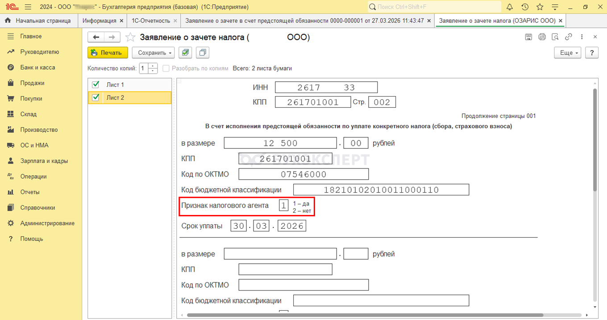Uncheck the Лист 1 checkbox

96,84
